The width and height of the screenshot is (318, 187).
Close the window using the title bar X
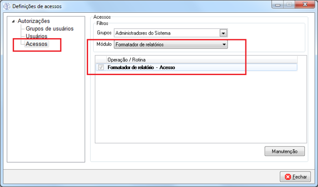point(305,5)
